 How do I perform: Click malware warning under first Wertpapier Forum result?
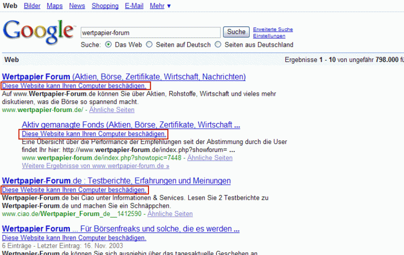coord(74,86)
